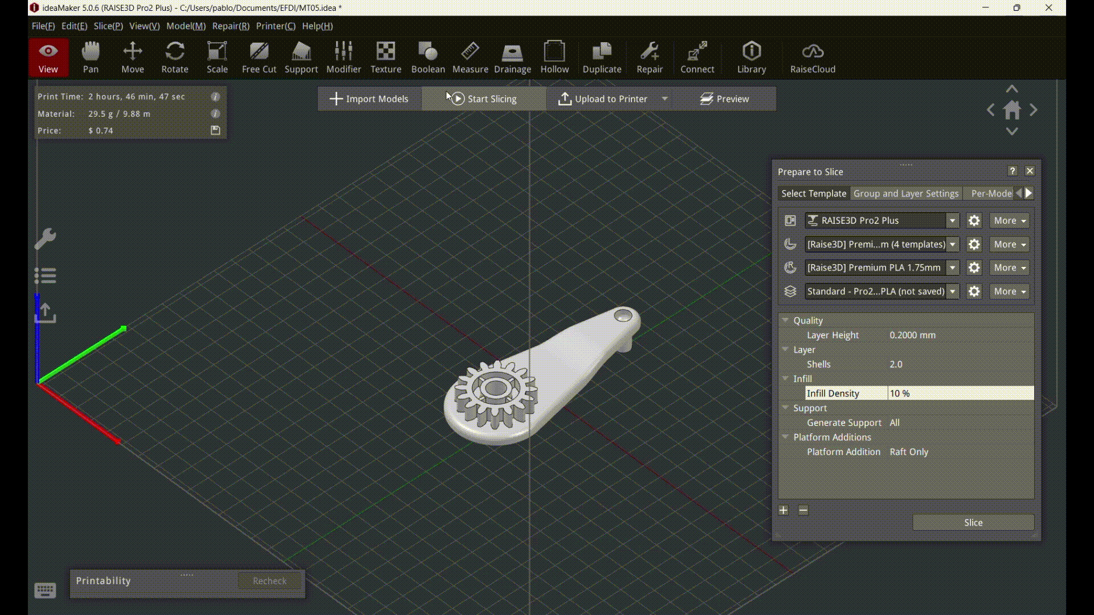Show Material info icon

(x=215, y=114)
